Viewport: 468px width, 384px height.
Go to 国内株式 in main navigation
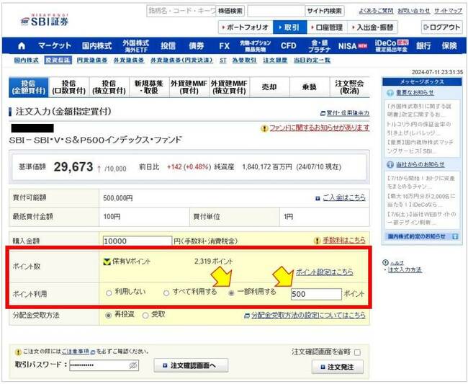pos(97,46)
